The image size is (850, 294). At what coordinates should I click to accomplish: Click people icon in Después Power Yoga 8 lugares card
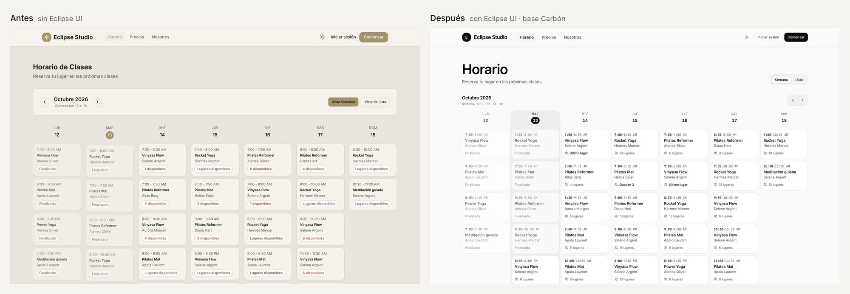(666, 280)
